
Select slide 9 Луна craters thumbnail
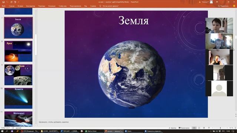tap(18, 75)
